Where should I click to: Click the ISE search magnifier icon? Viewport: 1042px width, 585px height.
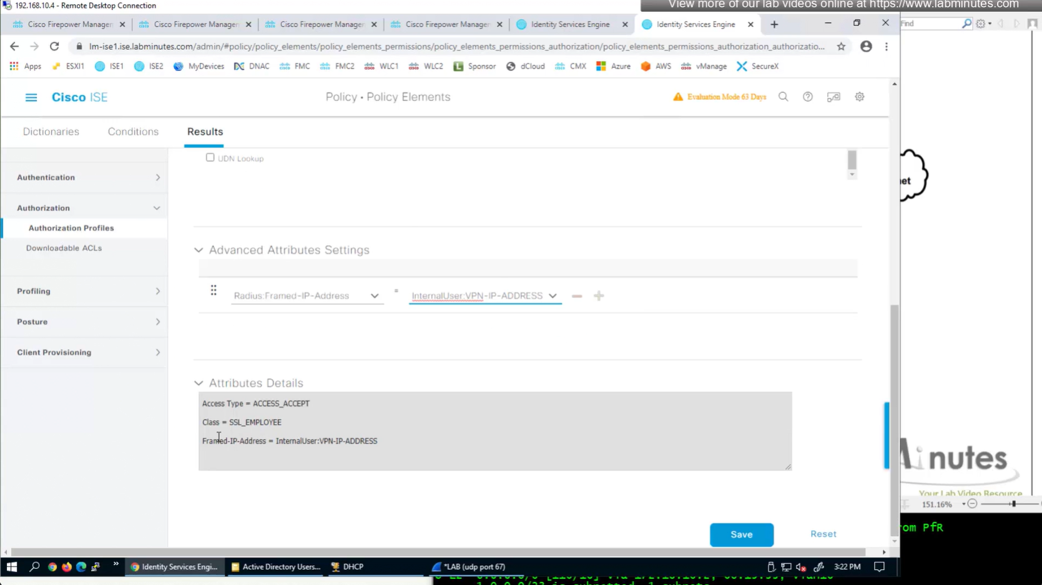(783, 97)
